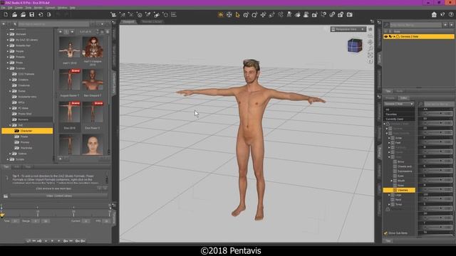Select the Translate four-arrow tool icon
Image resolution: width=456 pixels, height=256 pixels.
click(263, 14)
